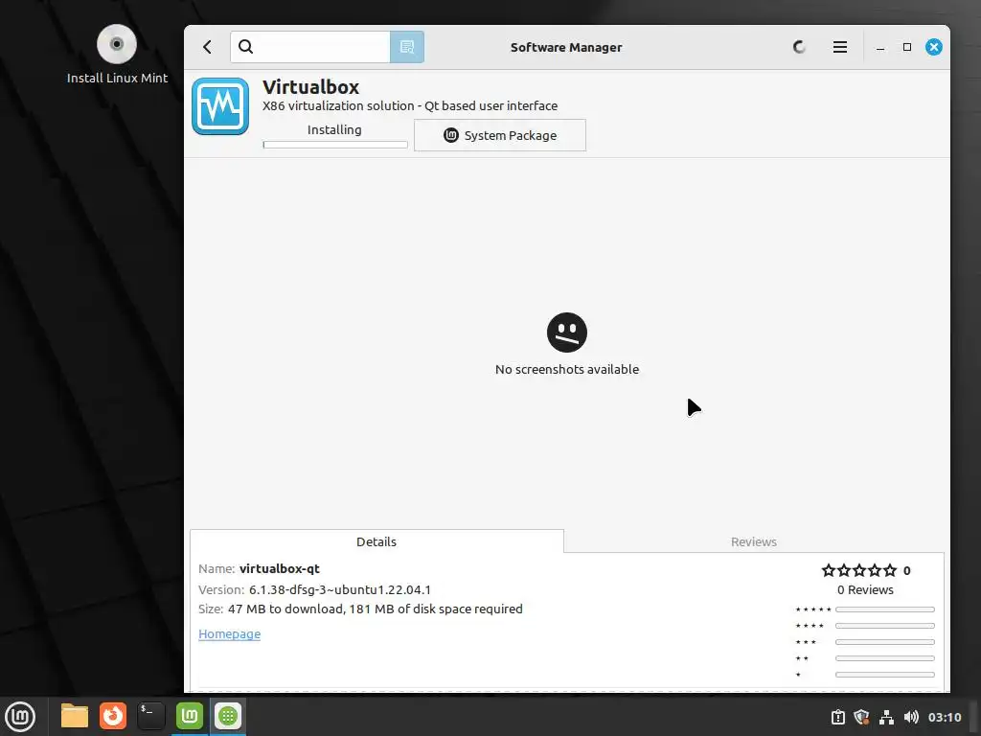The height and width of the screenshot is (736, 981).
Task: Click the Software Manager taskbar icon
Action: pyautogui.click(x=228, y=716)
